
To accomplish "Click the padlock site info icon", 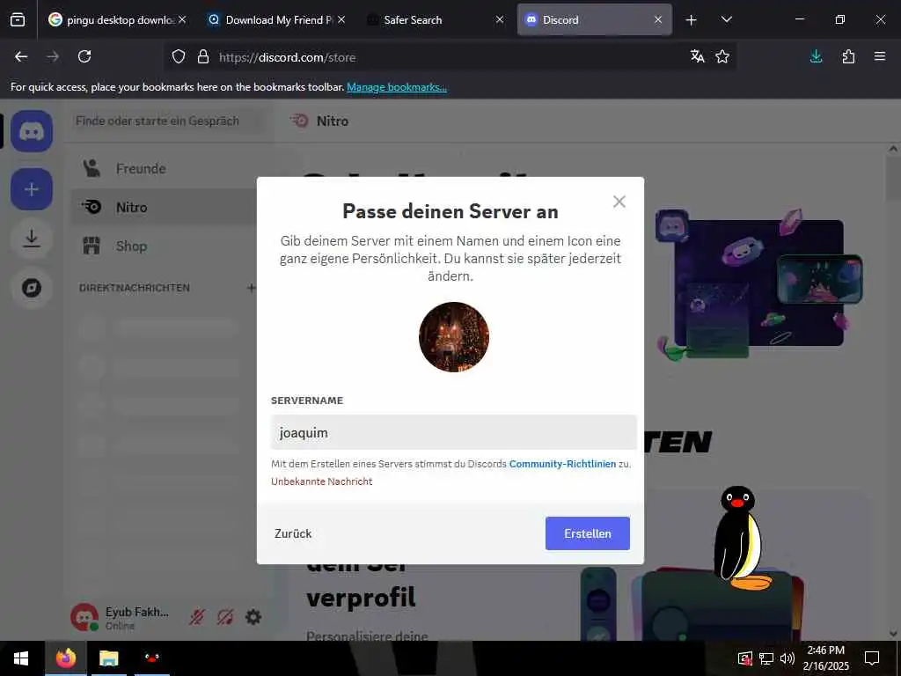I will pos(203,56).
